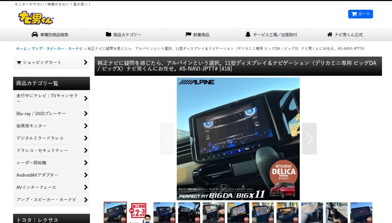Select the last product thumbnail
Viewport: 392px width, 223px height.
pos(361,213)
